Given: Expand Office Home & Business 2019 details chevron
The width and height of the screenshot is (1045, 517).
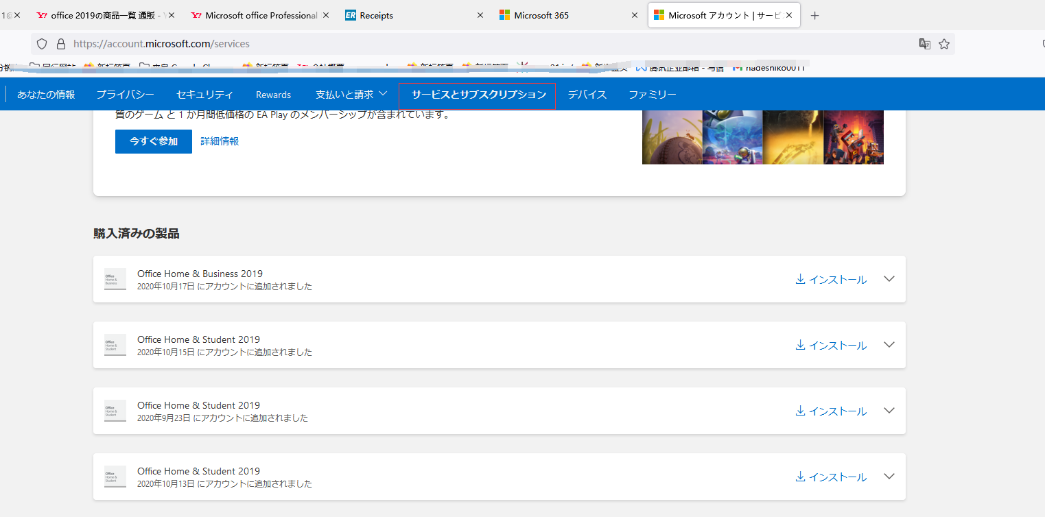Looking at the screenshot, I should tap(889, 279).
